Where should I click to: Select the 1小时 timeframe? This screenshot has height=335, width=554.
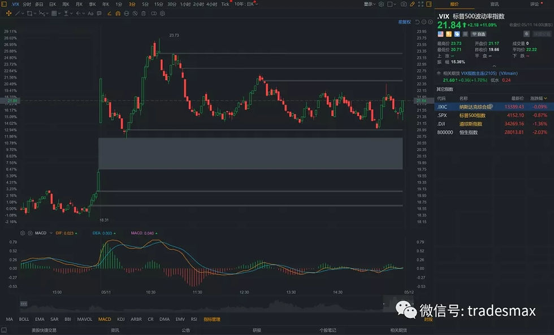(x=185, y=5)
